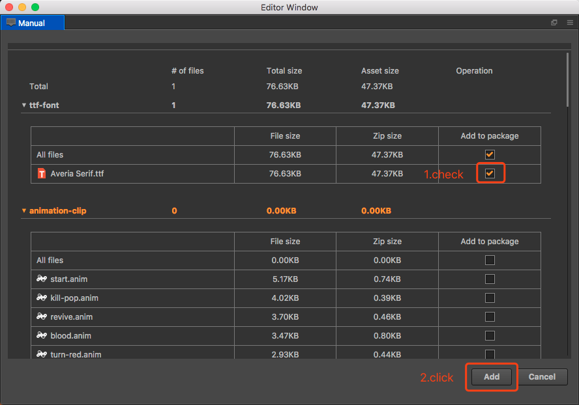This screenshot has width=579, height=405.
Task: Click the Total row label
Action: click(x=38, y=87)
